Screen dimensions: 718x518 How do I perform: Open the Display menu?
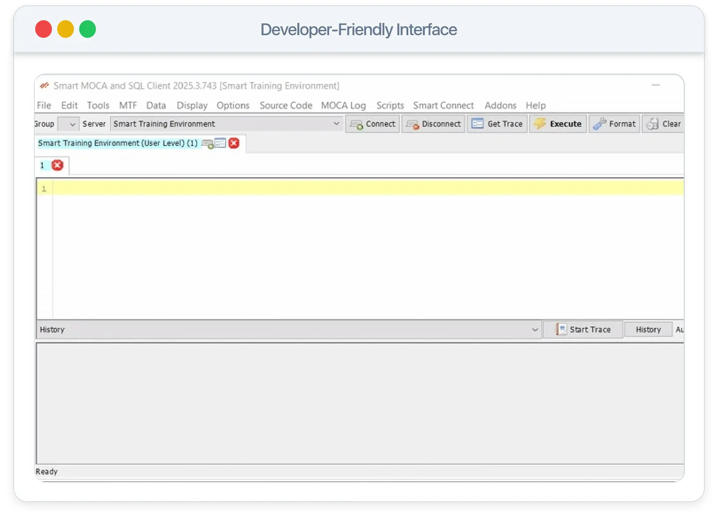[x=192, y=106]
